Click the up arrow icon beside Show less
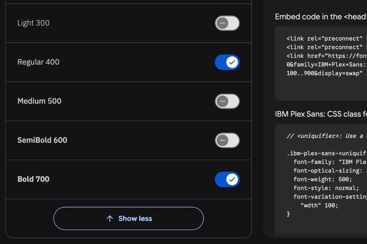Viewport: 367px width, 244px height. click(110, 219)
